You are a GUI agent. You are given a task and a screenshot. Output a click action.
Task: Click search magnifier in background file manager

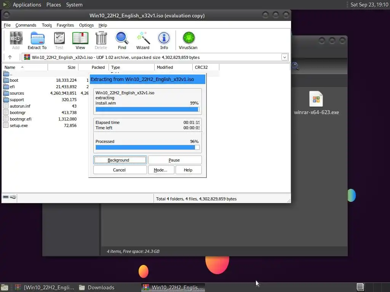[x=295, y=66]
